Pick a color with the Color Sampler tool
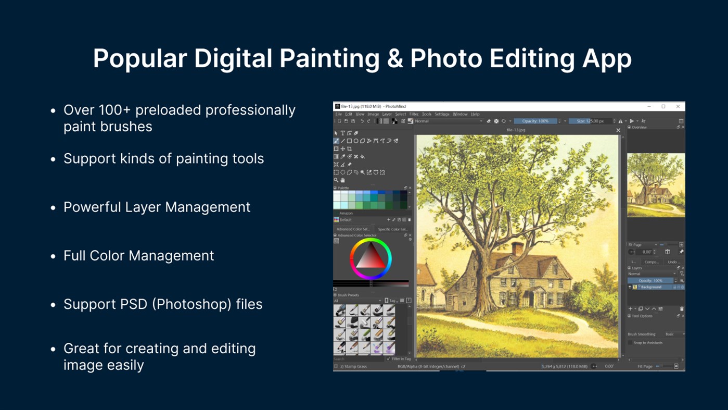 (x=342, y=156)
